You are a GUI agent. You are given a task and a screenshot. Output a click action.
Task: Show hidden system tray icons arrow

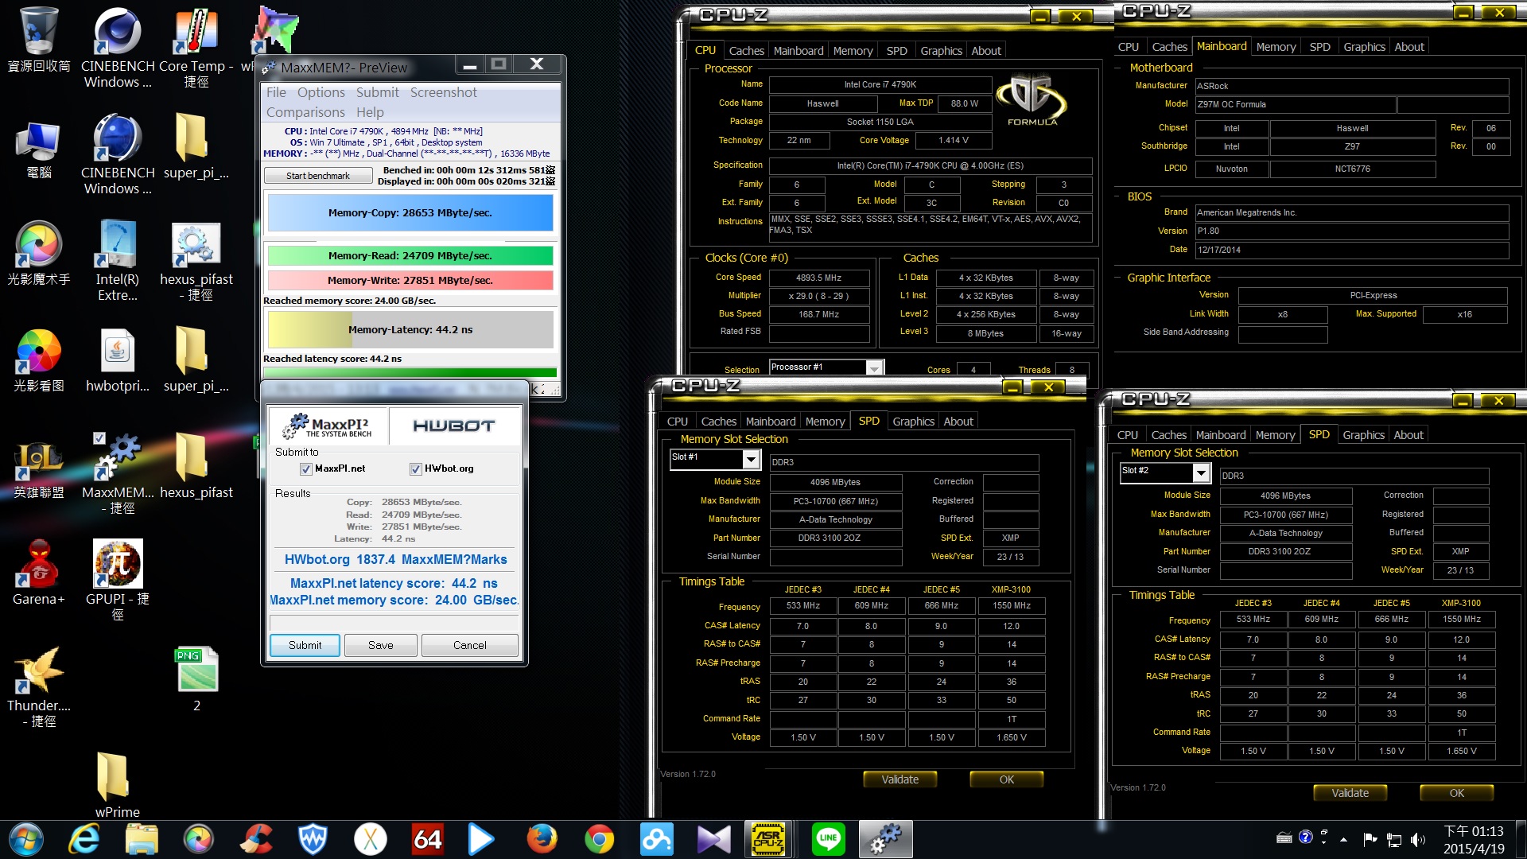[1343, 839]
